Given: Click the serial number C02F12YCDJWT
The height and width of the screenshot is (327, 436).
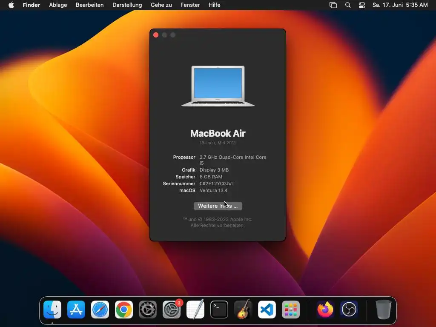Looking at the screenshot, I should [217, 184].
